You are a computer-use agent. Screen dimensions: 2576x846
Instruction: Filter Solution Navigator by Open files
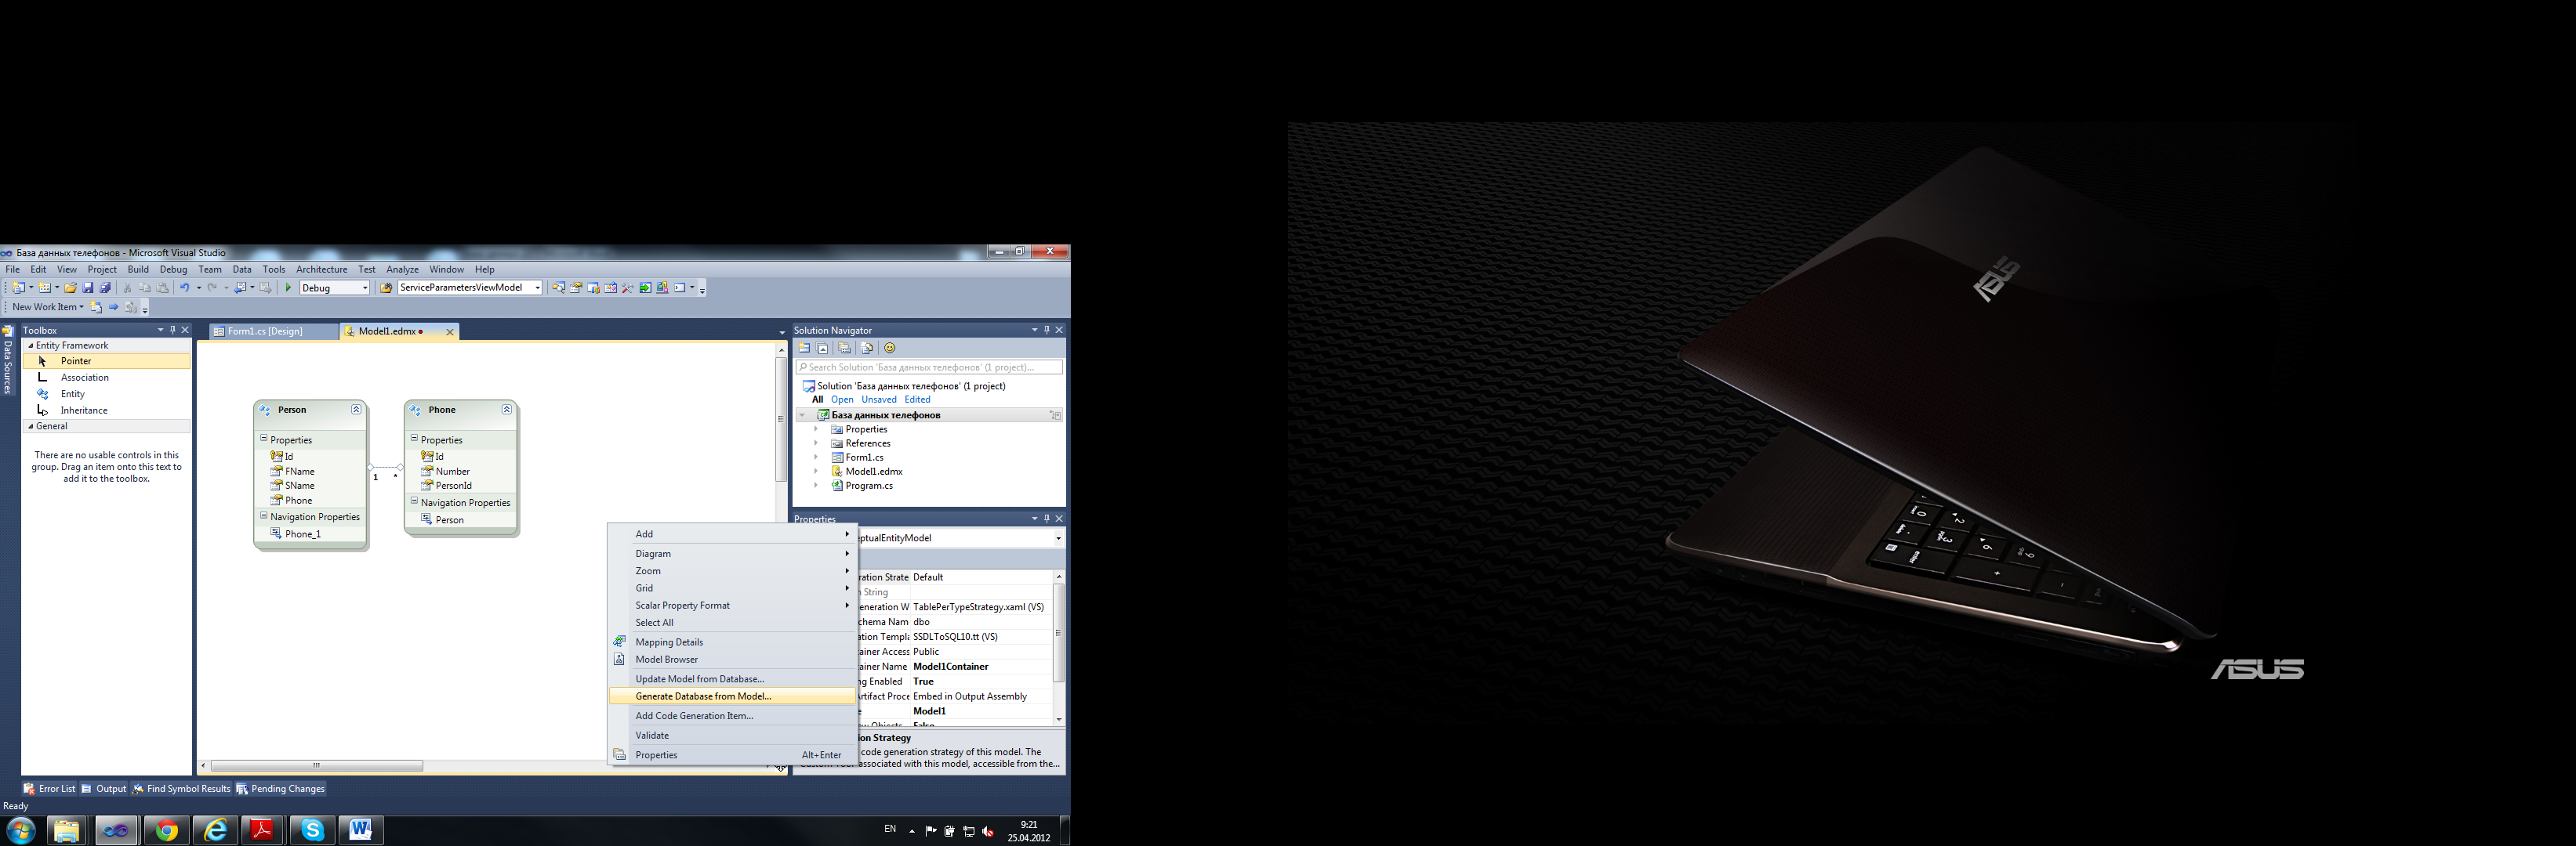coord(842,399)
